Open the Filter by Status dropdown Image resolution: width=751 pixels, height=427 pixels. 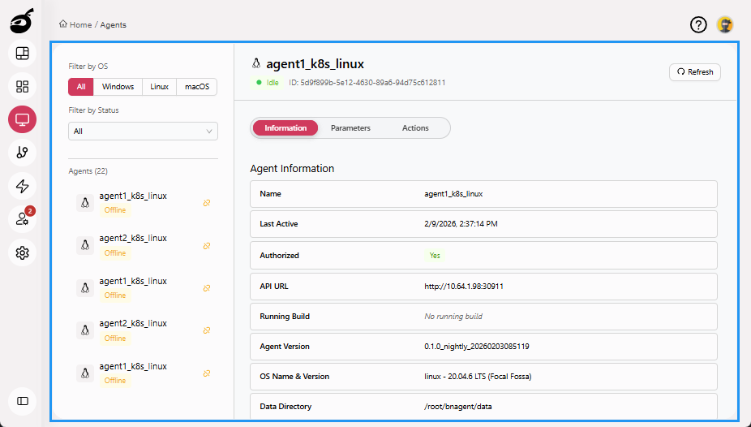click(x=143, y=131)
